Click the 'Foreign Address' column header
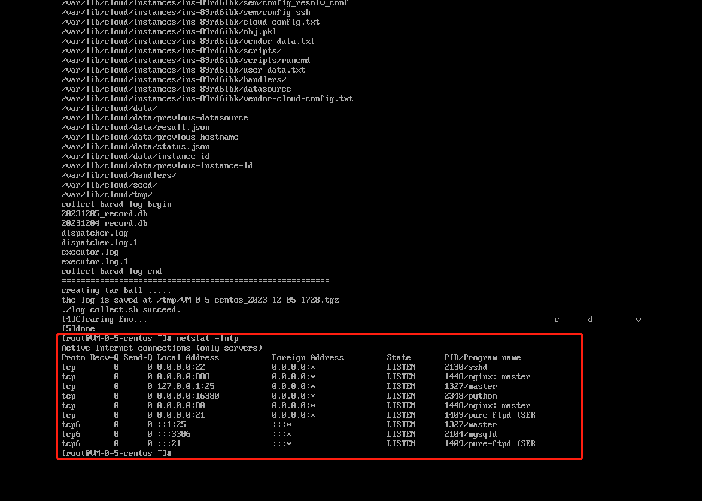Screen dimensions: 702x501 pos(308,358)
